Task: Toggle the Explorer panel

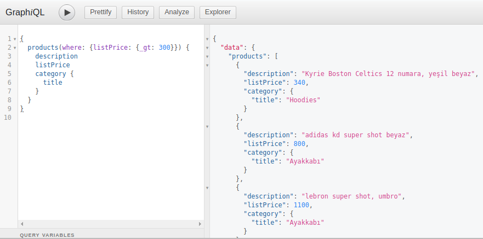Action: pos(218,12)
